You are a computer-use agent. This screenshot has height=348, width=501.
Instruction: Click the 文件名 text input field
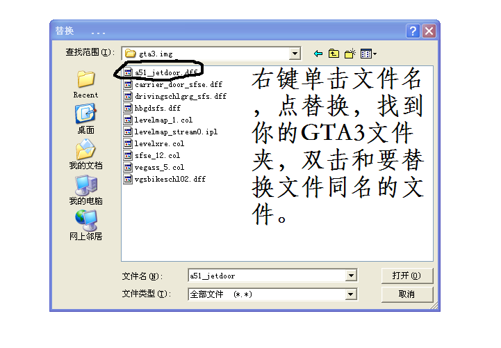click(266, 276)
